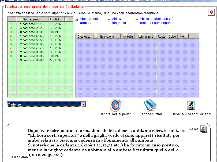The width and height of the screenshot is (217, 162).
Task: Click the 0,00 % cell in row 3
Action: pyautogui.click(x=57, y=32)
